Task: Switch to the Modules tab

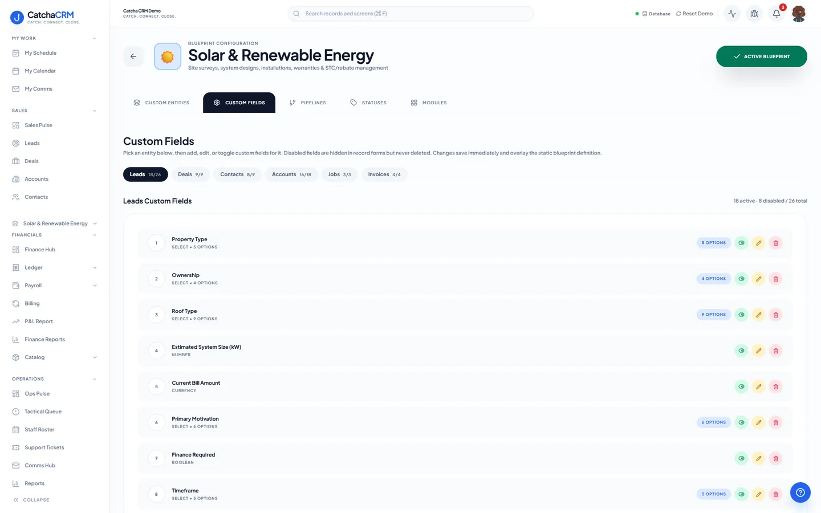Action: tap(429, 103)
